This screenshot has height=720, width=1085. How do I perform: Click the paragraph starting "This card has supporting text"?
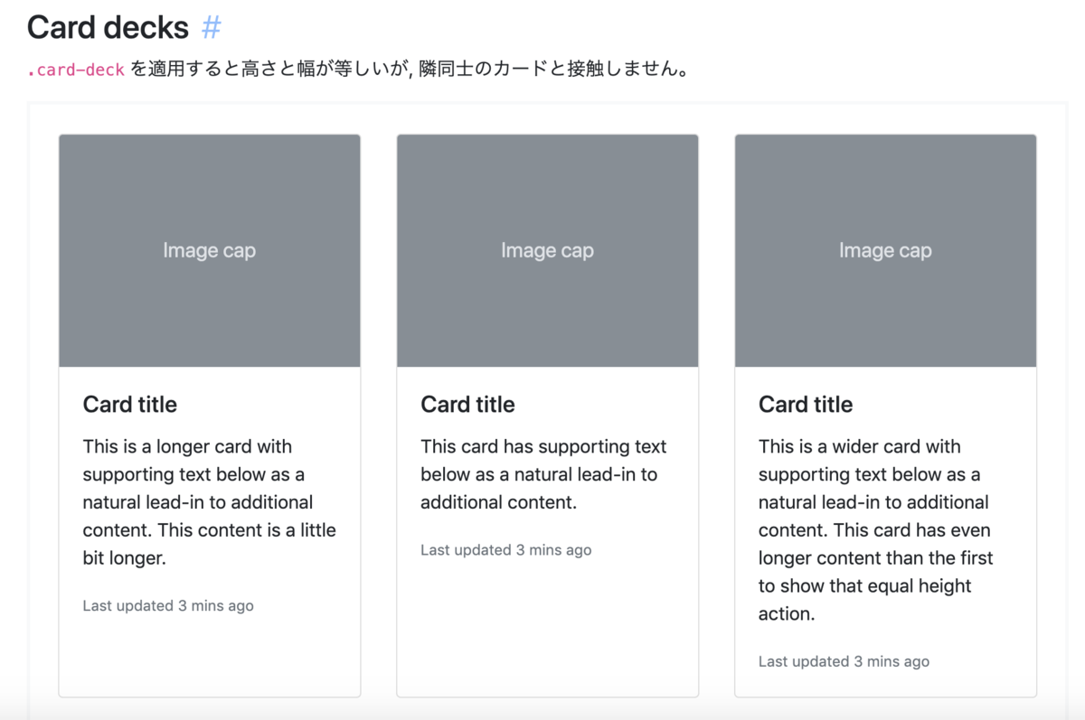544,474
